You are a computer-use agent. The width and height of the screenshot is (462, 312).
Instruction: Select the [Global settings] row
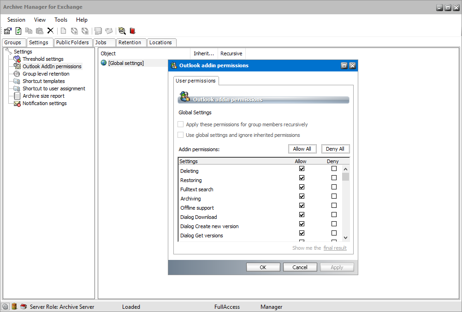126,63
